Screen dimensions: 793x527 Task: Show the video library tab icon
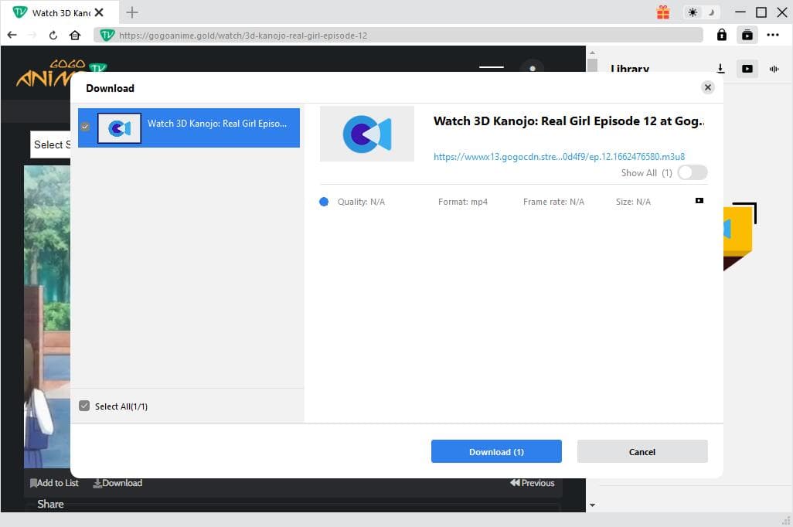(747, 69)
